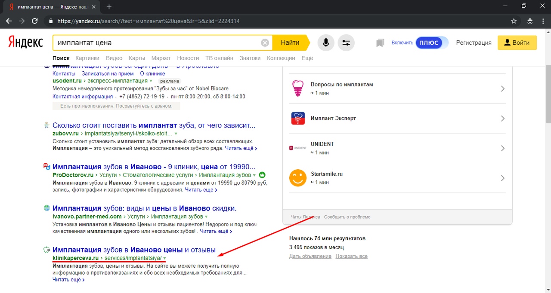Click the browser address bar URL
The image size is (551, 293).
click(149, 21)
